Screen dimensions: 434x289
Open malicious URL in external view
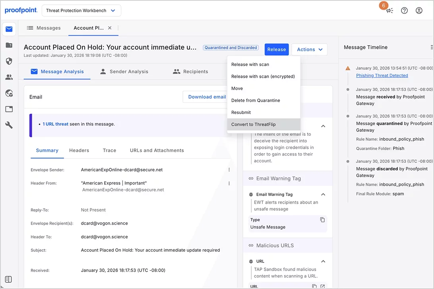point(322,286)
